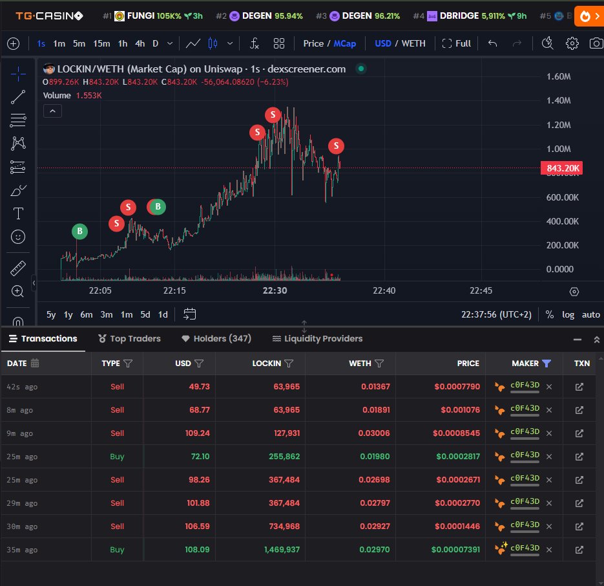Screen dimensions: 604x586
Task: Open the indicators fx menu
Action: (255, 43)
